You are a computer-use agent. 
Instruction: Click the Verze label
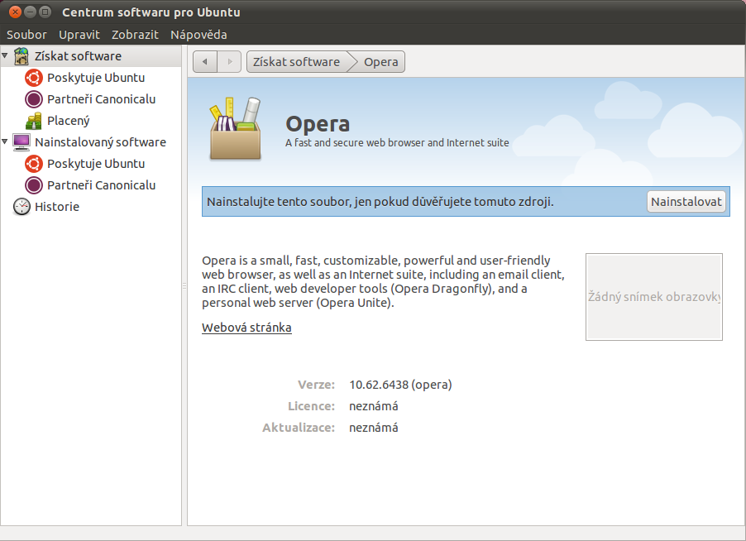(317, 385)
